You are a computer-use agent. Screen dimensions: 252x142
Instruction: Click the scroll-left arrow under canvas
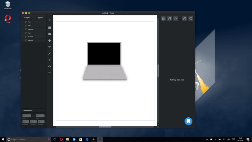coord(54,127)
